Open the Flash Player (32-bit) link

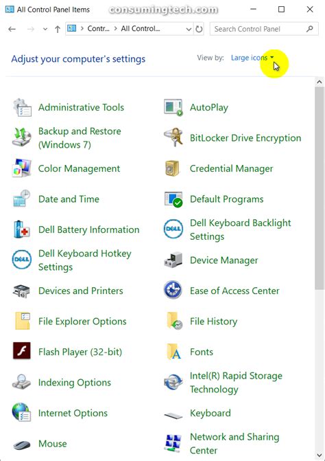[x=80, y=352]
